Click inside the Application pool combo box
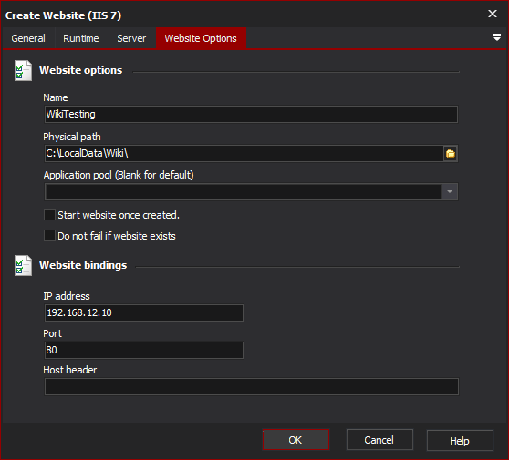The image size is (509, 460). [x=244, y=191]
